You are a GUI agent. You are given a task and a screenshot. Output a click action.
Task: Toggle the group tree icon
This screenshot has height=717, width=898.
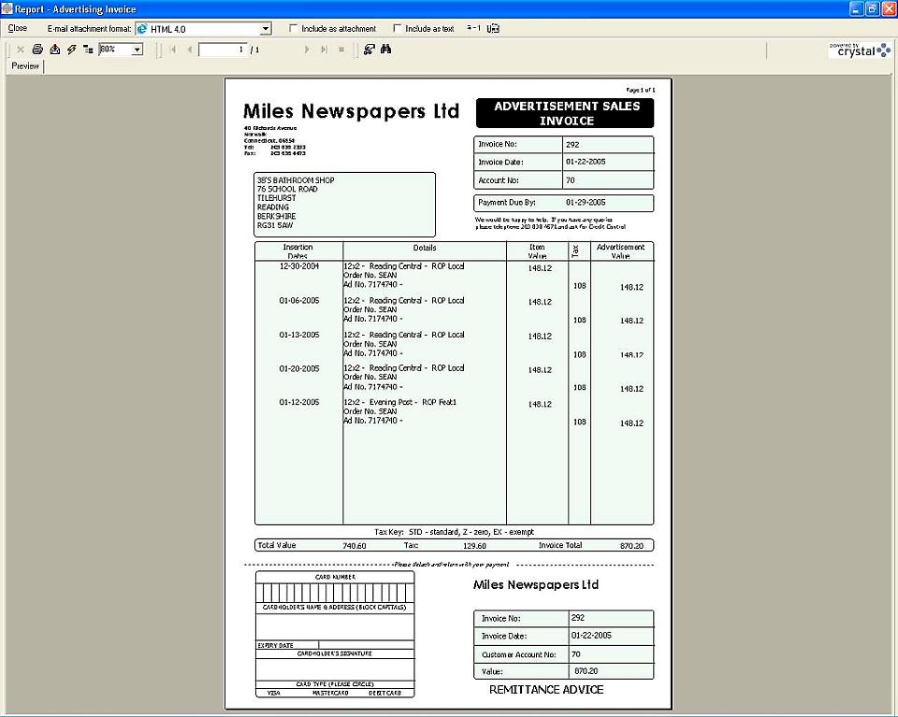click(x=88, y=50)
